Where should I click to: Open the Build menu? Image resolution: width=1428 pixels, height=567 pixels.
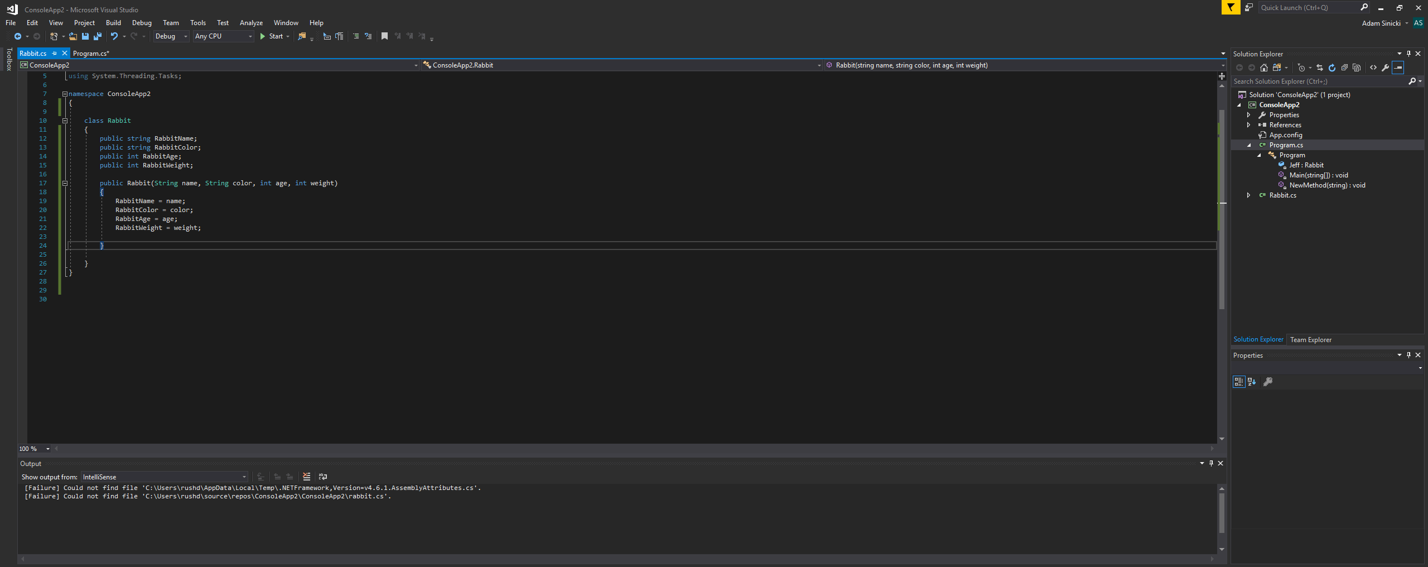point(113,23)
